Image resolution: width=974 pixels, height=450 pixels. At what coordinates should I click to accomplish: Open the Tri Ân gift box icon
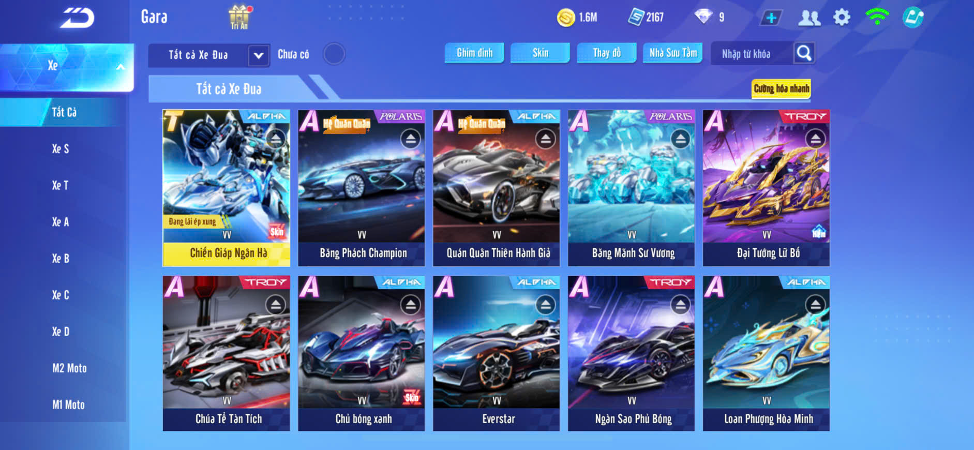tap(239, 18)
